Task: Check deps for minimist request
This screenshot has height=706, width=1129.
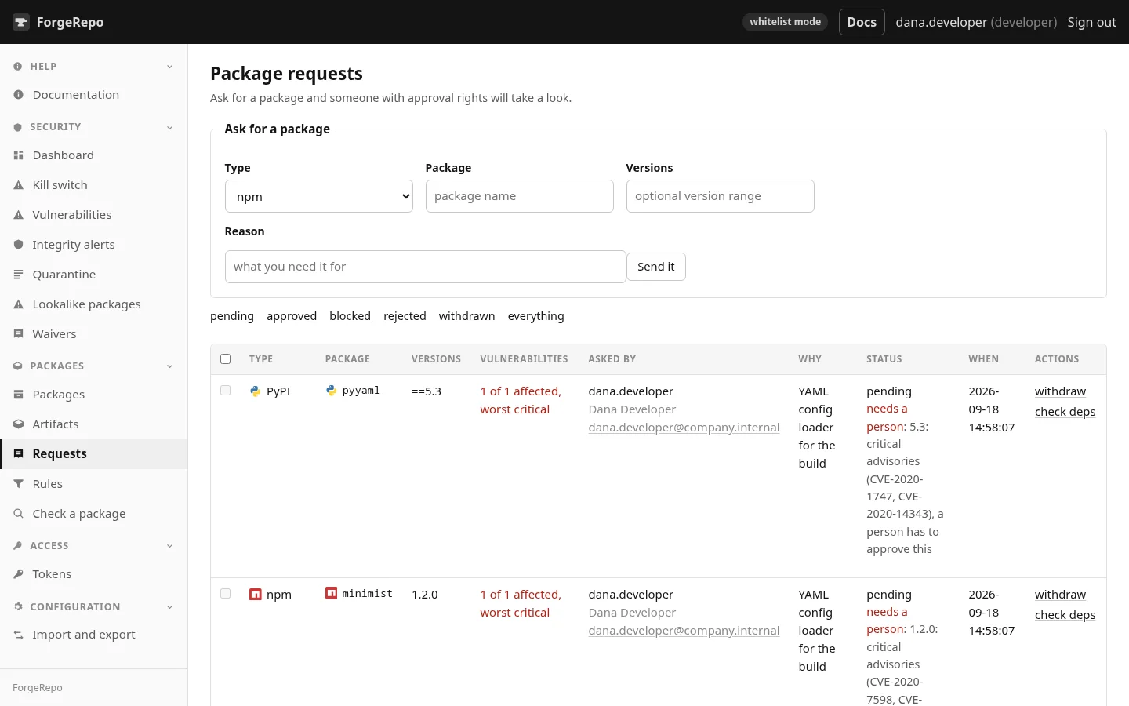Action: 1065,615
